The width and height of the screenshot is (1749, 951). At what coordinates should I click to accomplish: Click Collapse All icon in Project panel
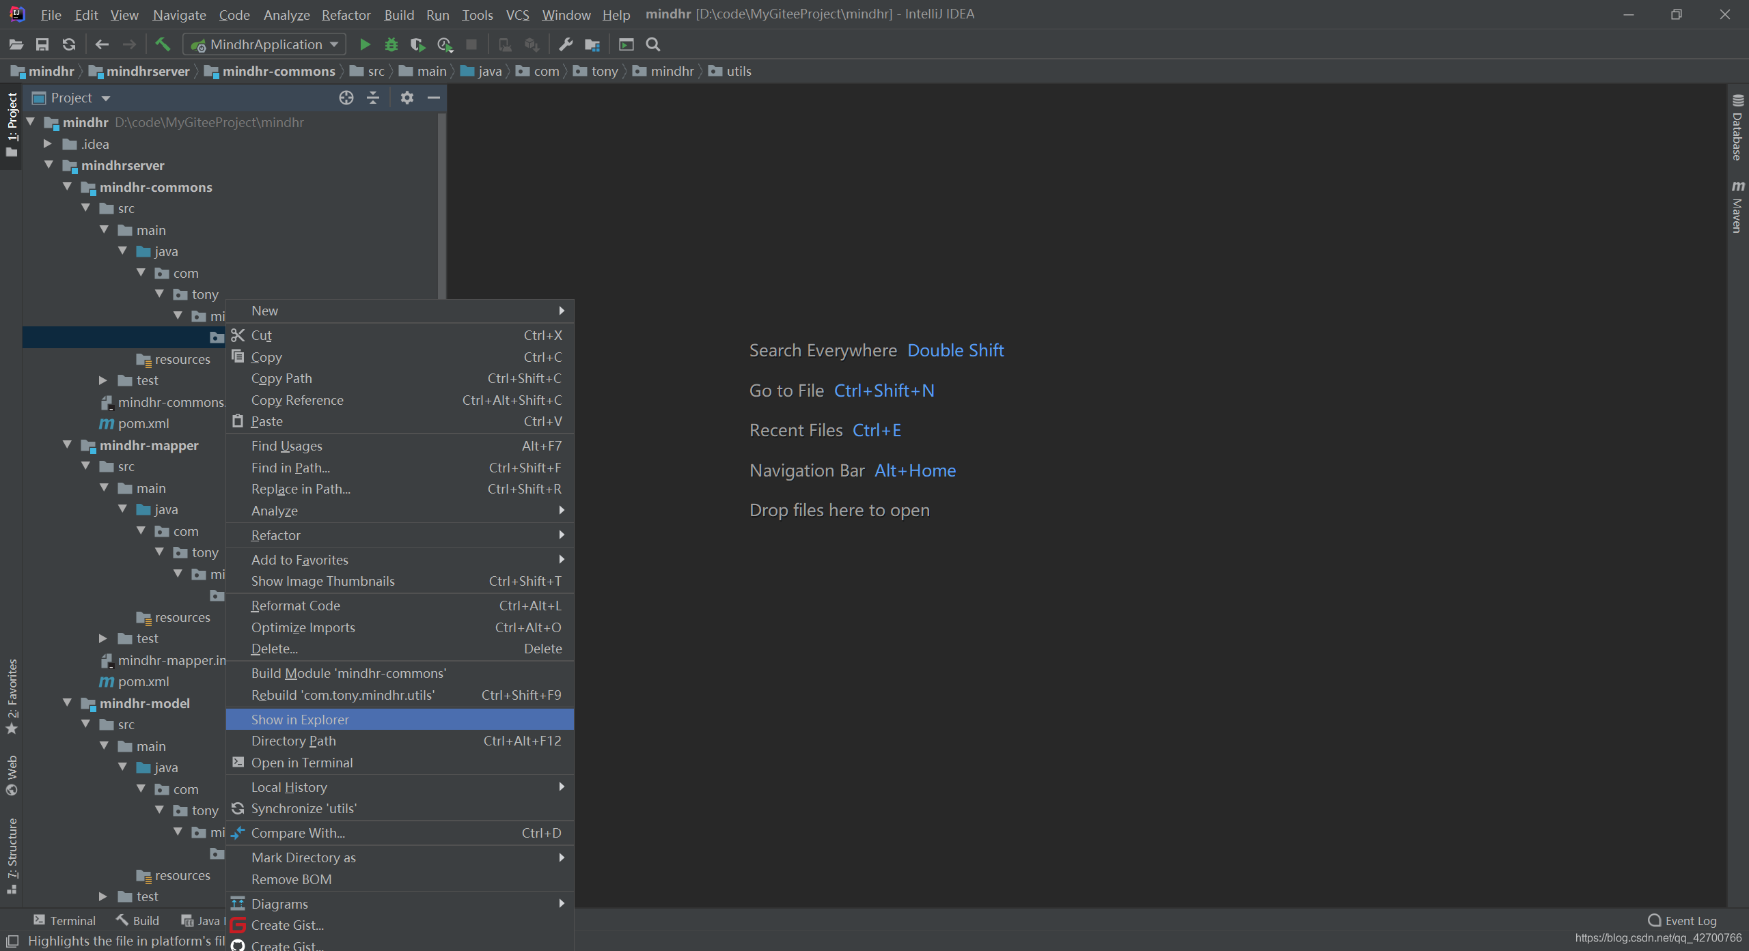(373, 98)
